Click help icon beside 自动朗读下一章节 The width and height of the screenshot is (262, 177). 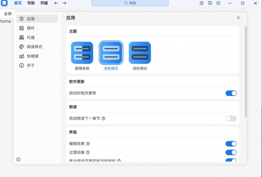click(103, 119)
